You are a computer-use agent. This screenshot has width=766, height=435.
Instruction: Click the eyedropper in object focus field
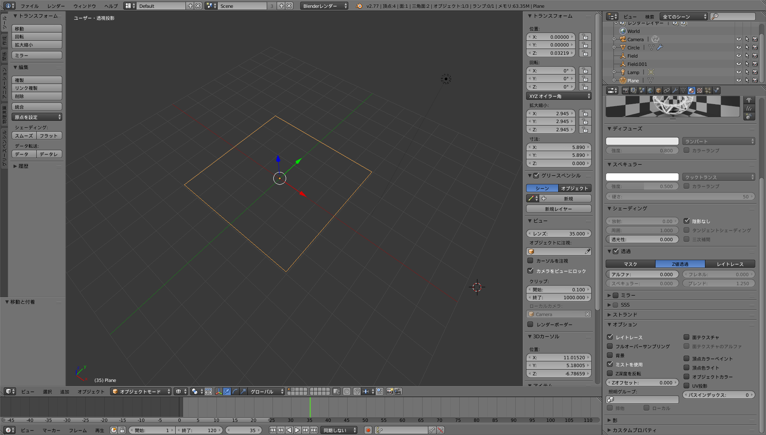pos(587,251)
